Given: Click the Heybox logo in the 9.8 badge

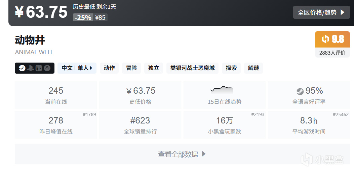Looking at the screenshot, I should tap(325, 39).
